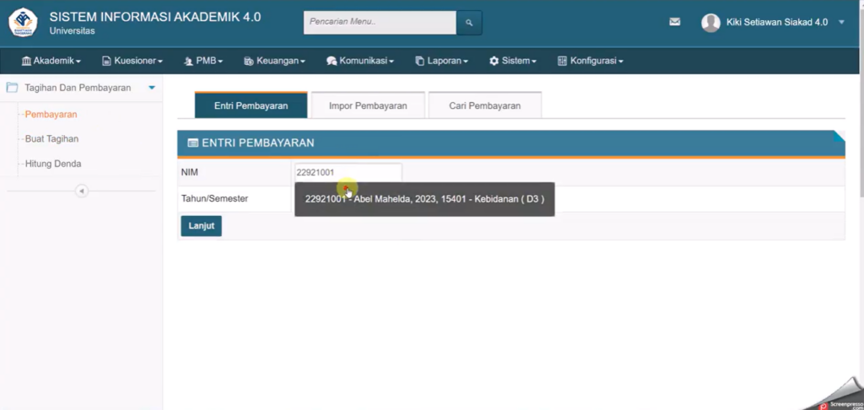Click the Screenpresso corner icon
This screenshot has height=410, width=864.
click(835, 398)
